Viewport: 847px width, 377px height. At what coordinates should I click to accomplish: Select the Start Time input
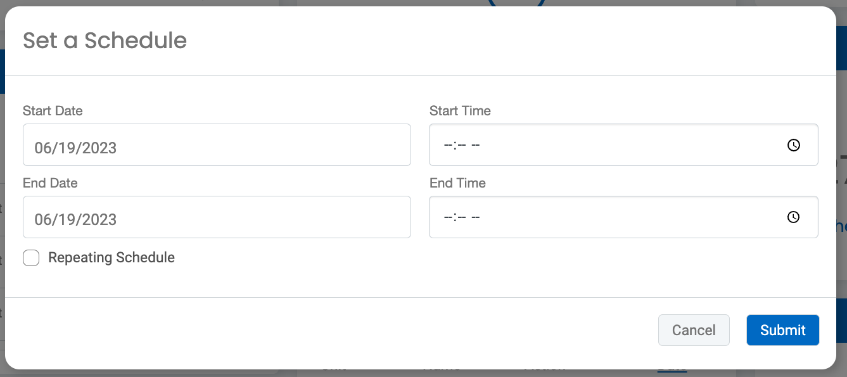570,144
